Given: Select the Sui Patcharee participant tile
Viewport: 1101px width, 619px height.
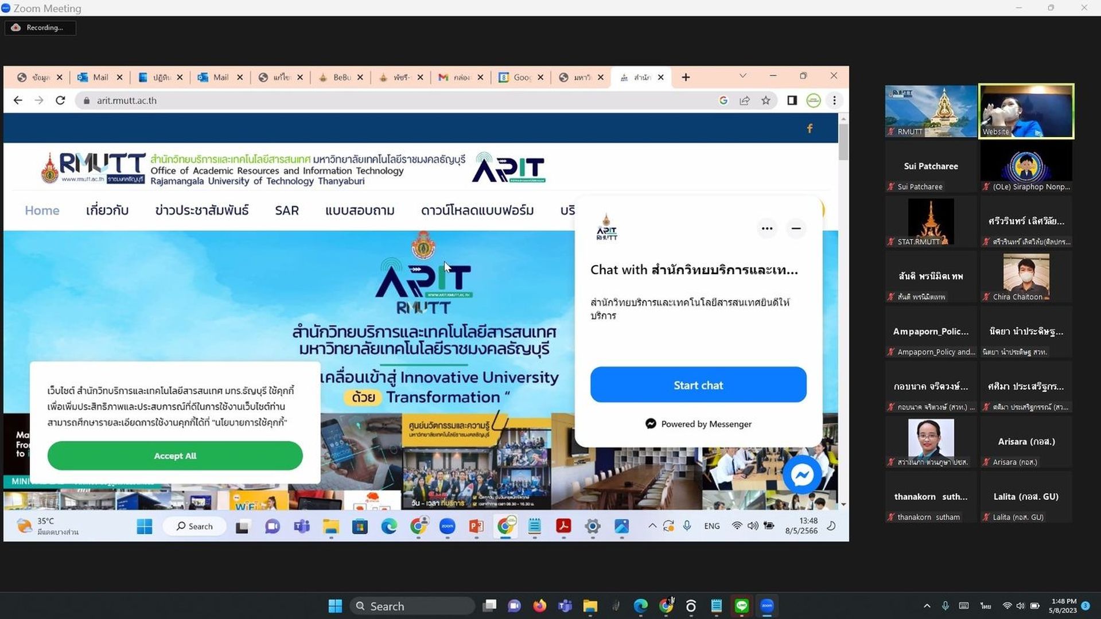Looking at the screenshot, I should point(931,166).
